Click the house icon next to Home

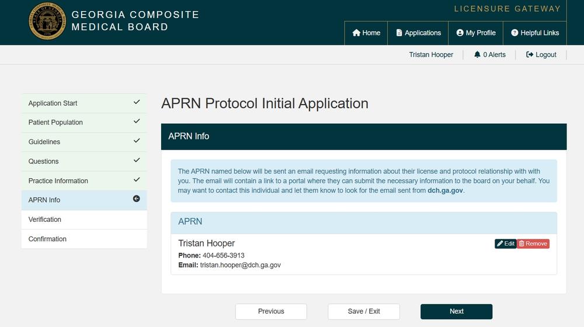click(x=356, y=33)
